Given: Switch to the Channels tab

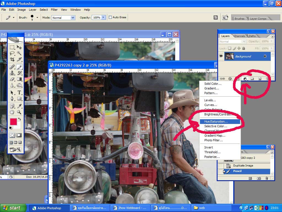Looking at the screenshot, I should click(x=239, y=36).
